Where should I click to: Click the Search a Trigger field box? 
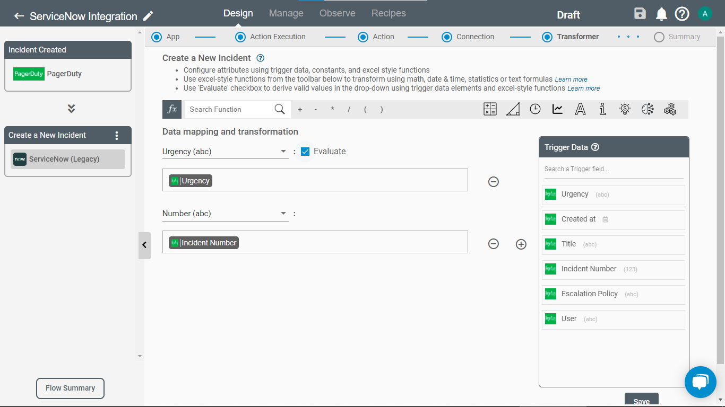click(x=614, y=169)
